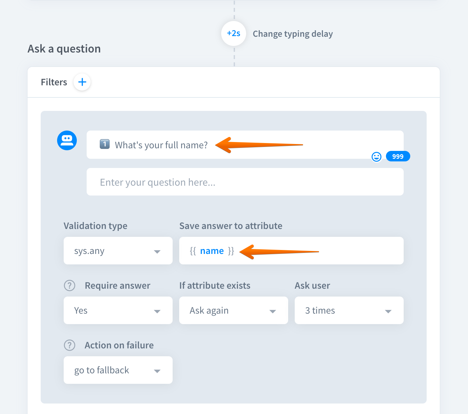This screenshot has height=414, width=468.
Task: Click the number 1 emoji in question
Action: 105,144
